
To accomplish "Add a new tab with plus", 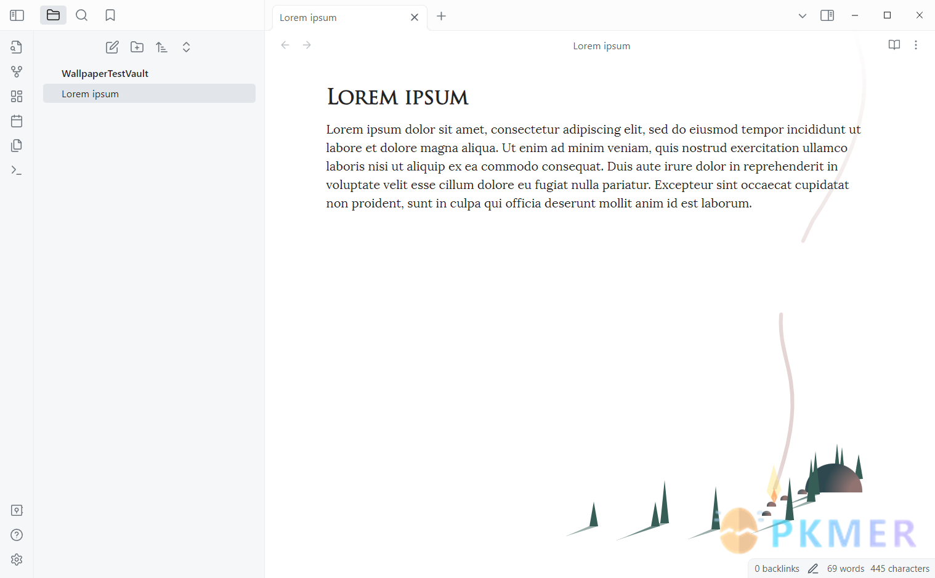I will (441, 16).
